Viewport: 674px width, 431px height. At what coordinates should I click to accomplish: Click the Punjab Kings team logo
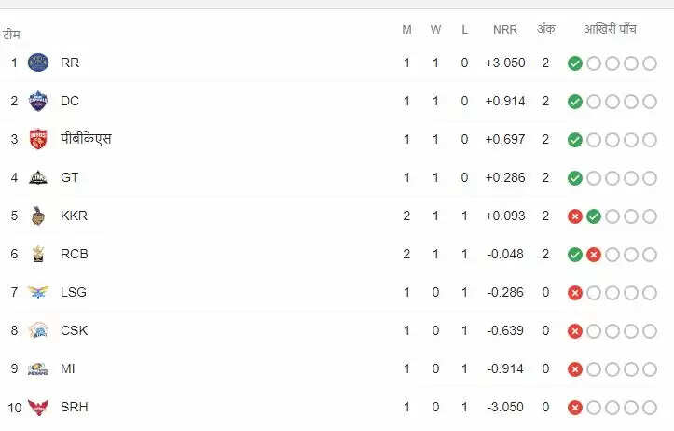(38, 140)
